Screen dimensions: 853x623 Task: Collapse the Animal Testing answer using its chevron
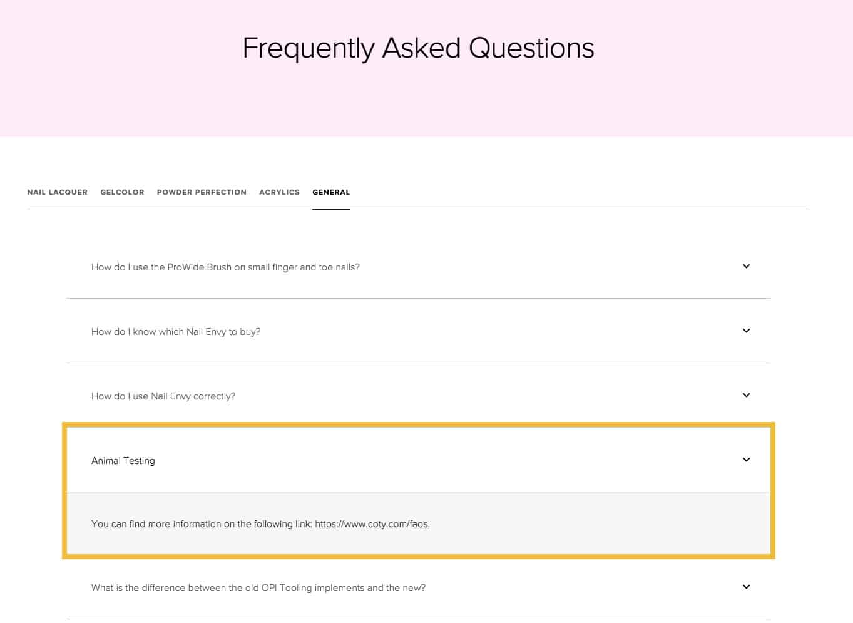[x=746, y=460]
